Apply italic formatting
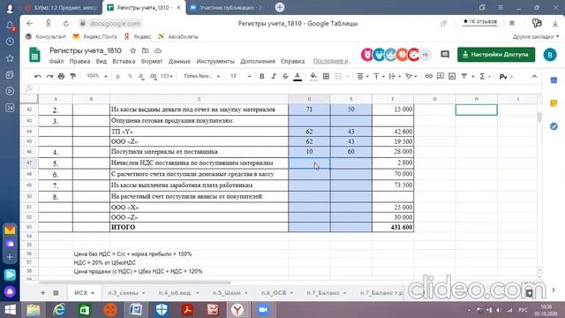The height and width of the screenshot is (318, 565). (274, 76)
